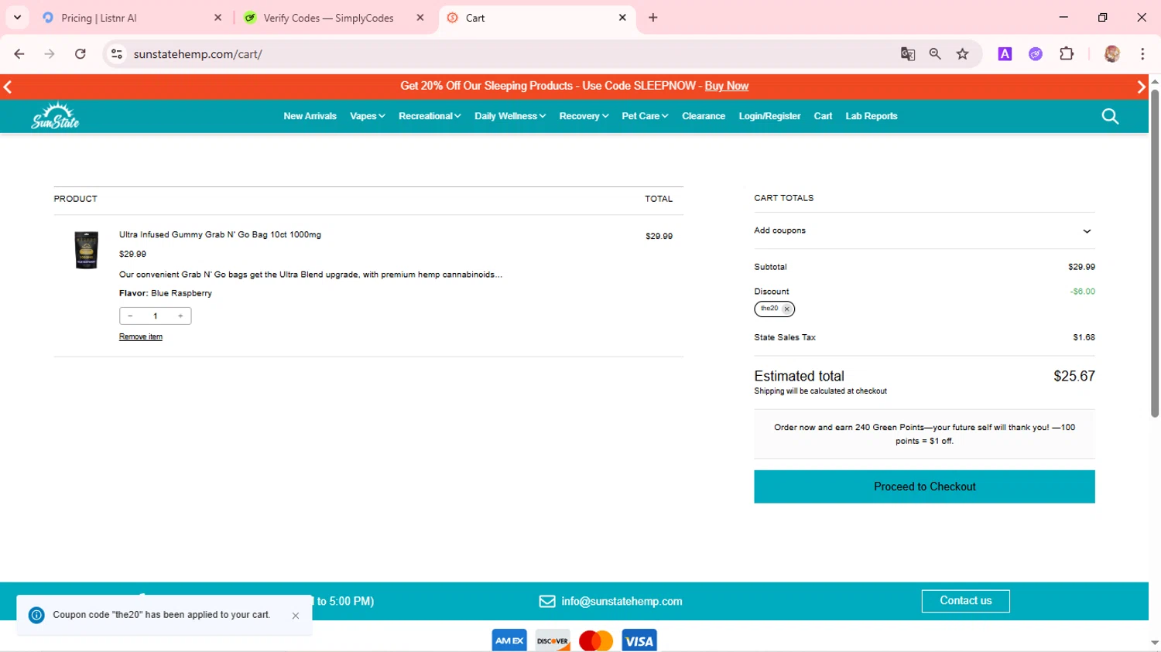The height and width of the screenshot is (652, 1161).
Task: Click info@sunstatehemp.com email link
Action: [622, 602]
